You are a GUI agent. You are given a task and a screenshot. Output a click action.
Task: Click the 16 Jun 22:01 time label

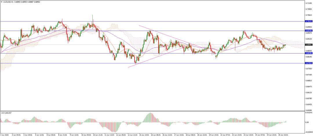pos(168,135)
